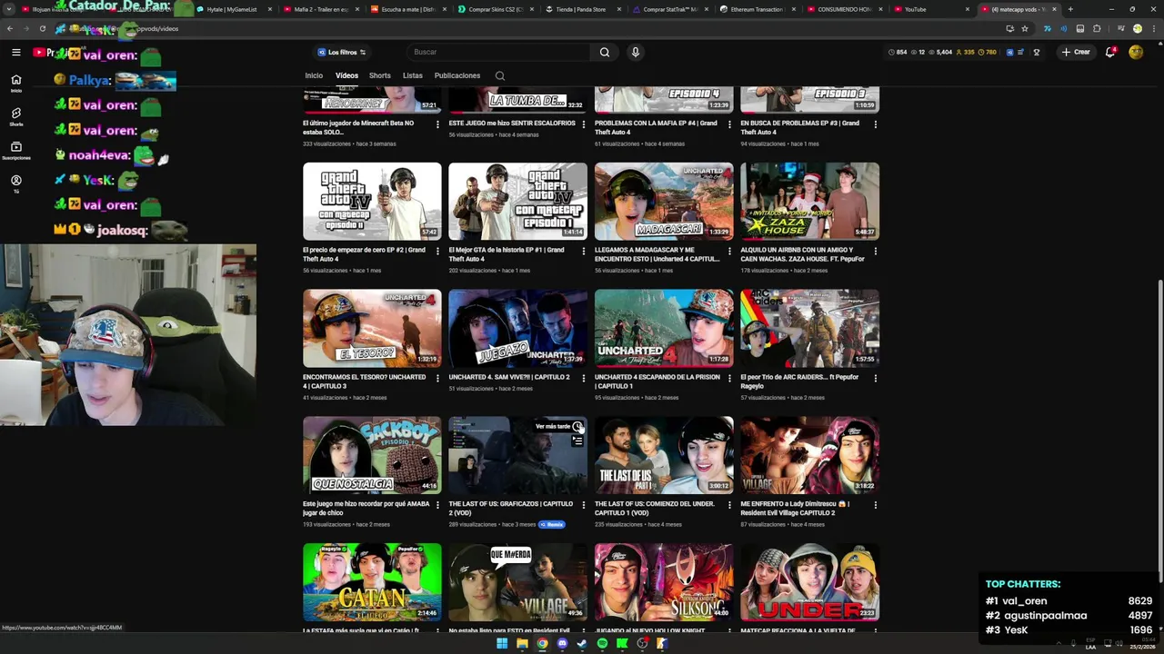Go back using the browser back arrow
The image size is (1164, 654).
pos(9,28)
